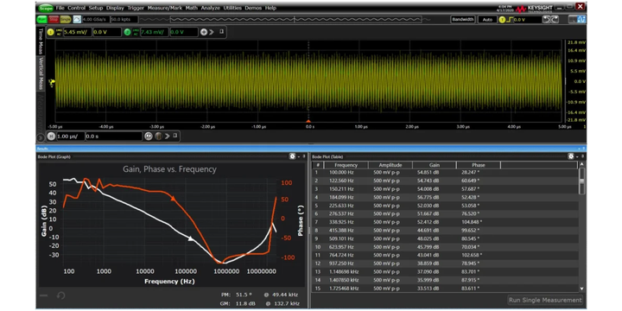Click the Auto trigger mode button
Image resolution: width=622 pixels, height=311 pixels.
pos(487,19)
